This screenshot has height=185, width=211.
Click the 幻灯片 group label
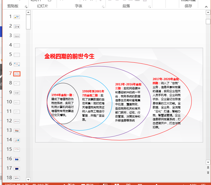[x=43, y=6]
